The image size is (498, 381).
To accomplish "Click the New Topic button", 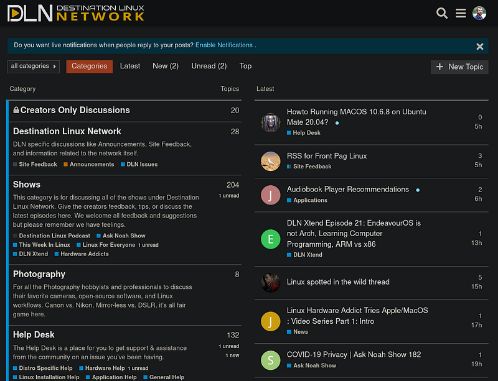I will click(x=459, y=67).
